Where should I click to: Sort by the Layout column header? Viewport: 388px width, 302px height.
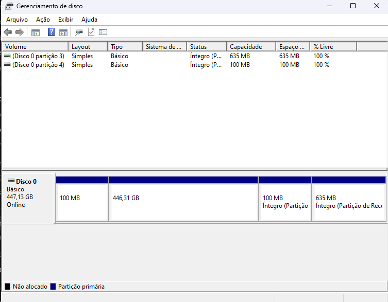point(88,47)
